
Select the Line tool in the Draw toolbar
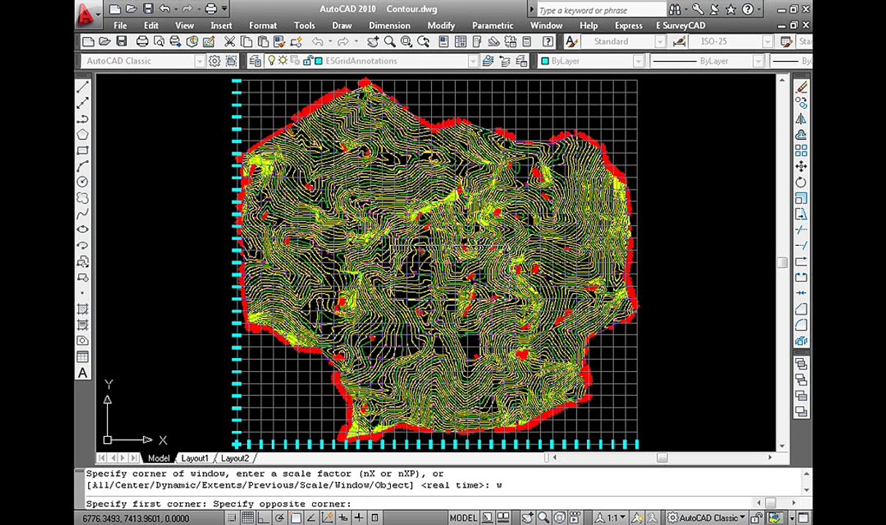tap(82, 87)
